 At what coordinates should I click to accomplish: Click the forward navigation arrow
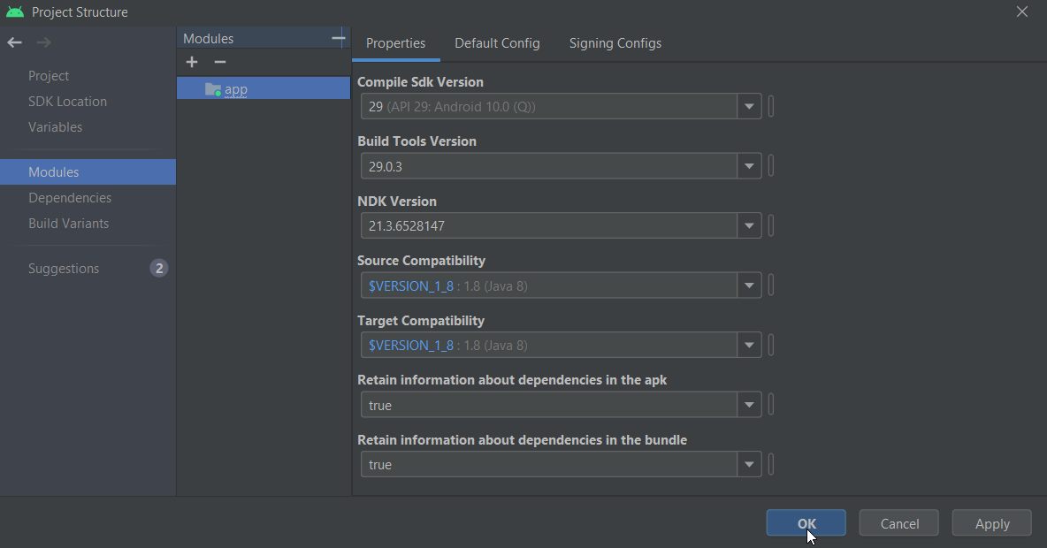pos(43,42)
